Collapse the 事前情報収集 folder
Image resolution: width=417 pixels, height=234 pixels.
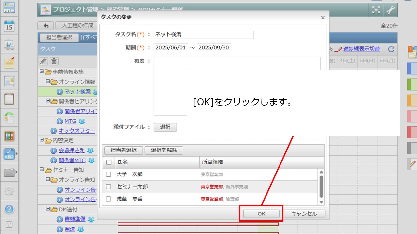pos(42,71)
